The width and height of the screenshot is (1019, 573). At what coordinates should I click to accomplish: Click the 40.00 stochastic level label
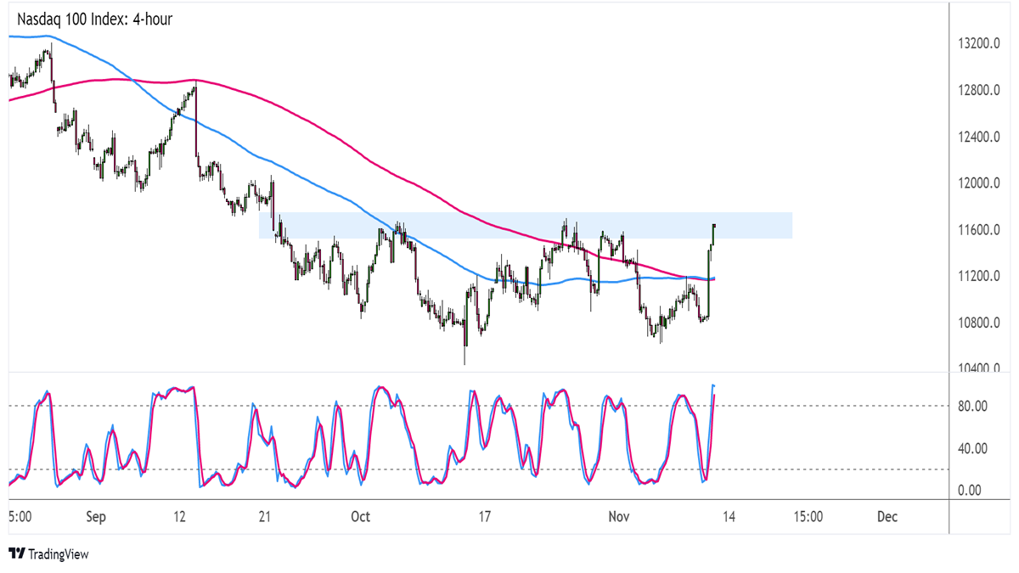pyautogui.click(x=973, y=448)
